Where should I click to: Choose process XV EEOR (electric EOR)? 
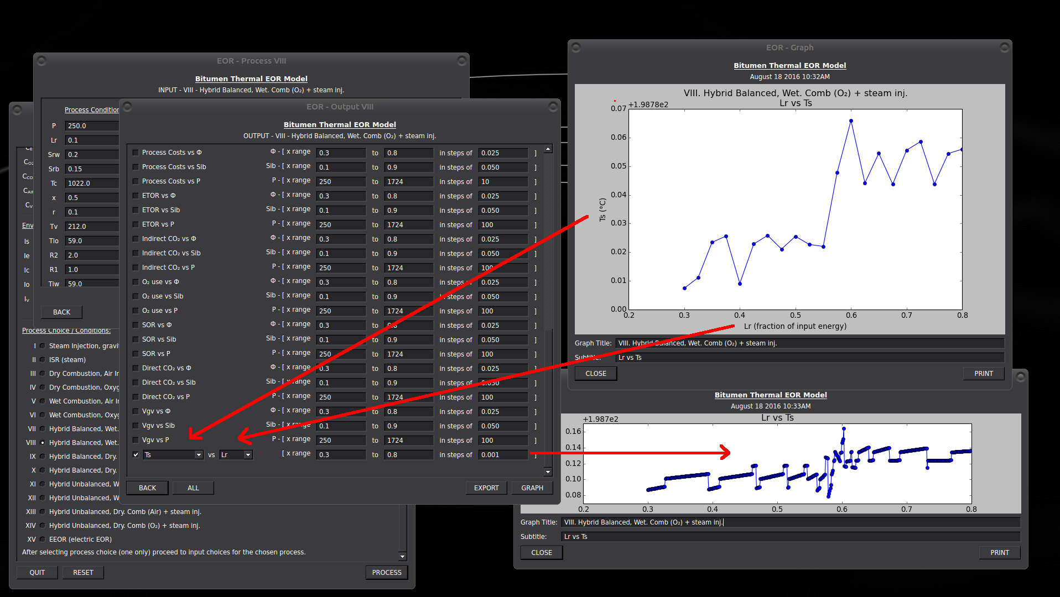click(42, 540)
